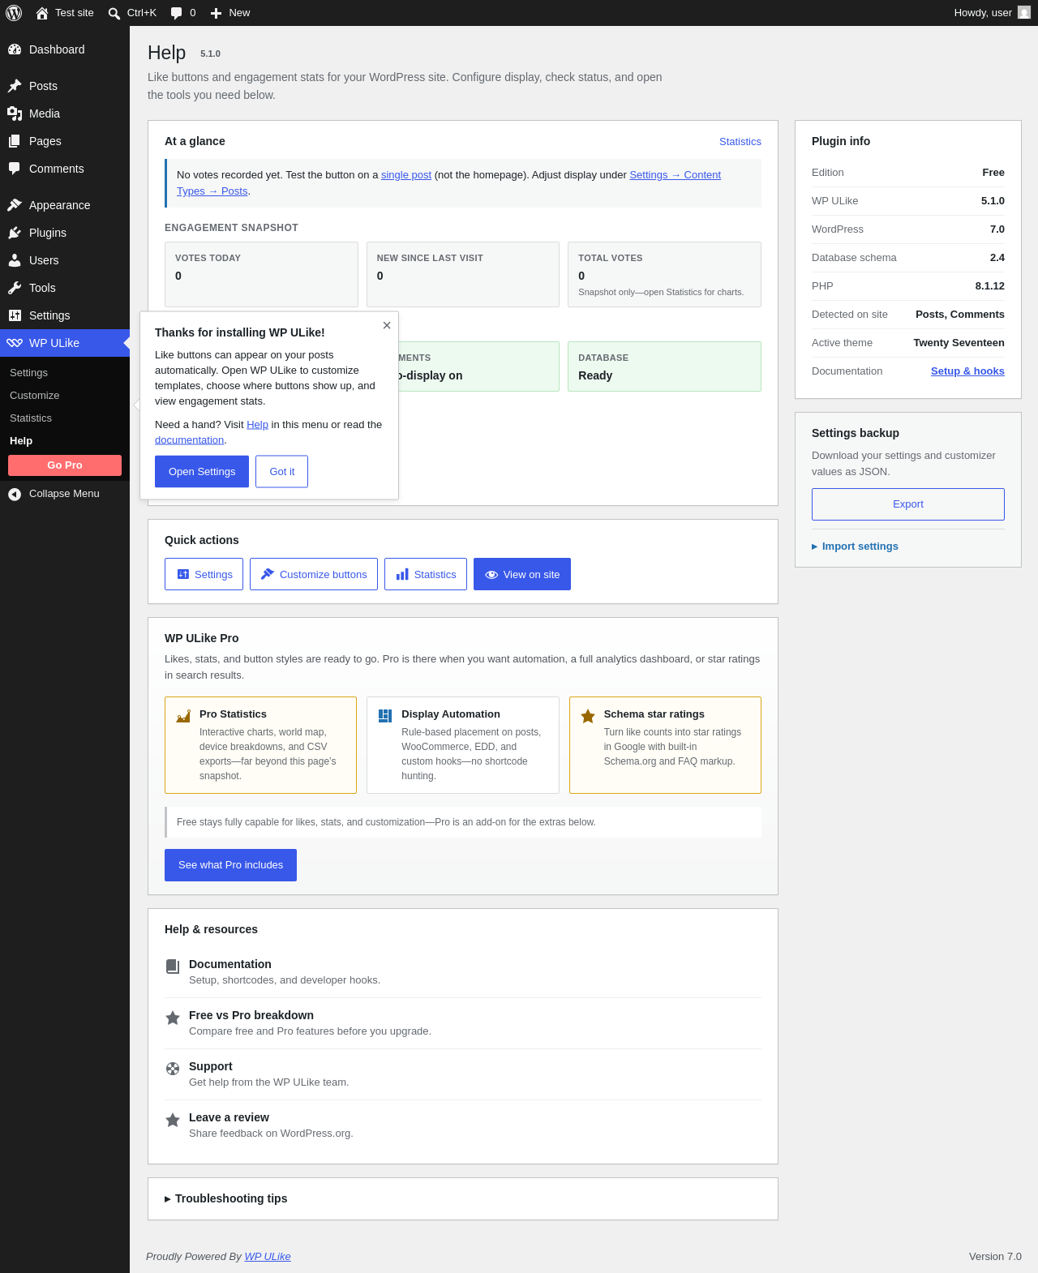Click the Got it button

tap(282, 472)
